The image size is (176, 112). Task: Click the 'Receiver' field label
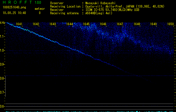tap(57, 10)
